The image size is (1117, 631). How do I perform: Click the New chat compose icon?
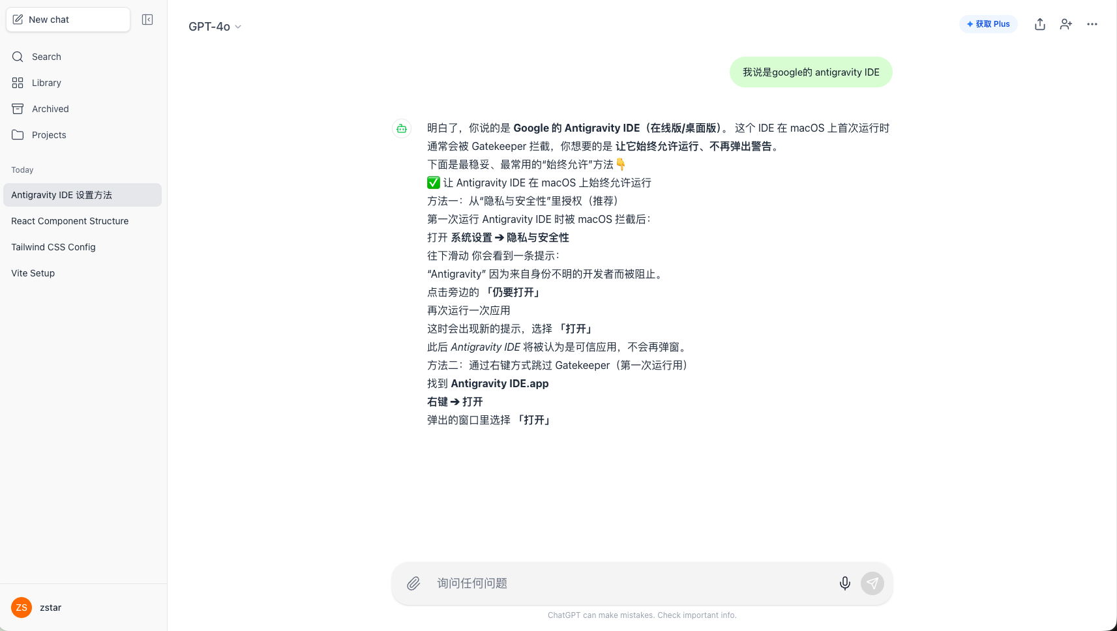pyautogui.click(x=18, y=20)
